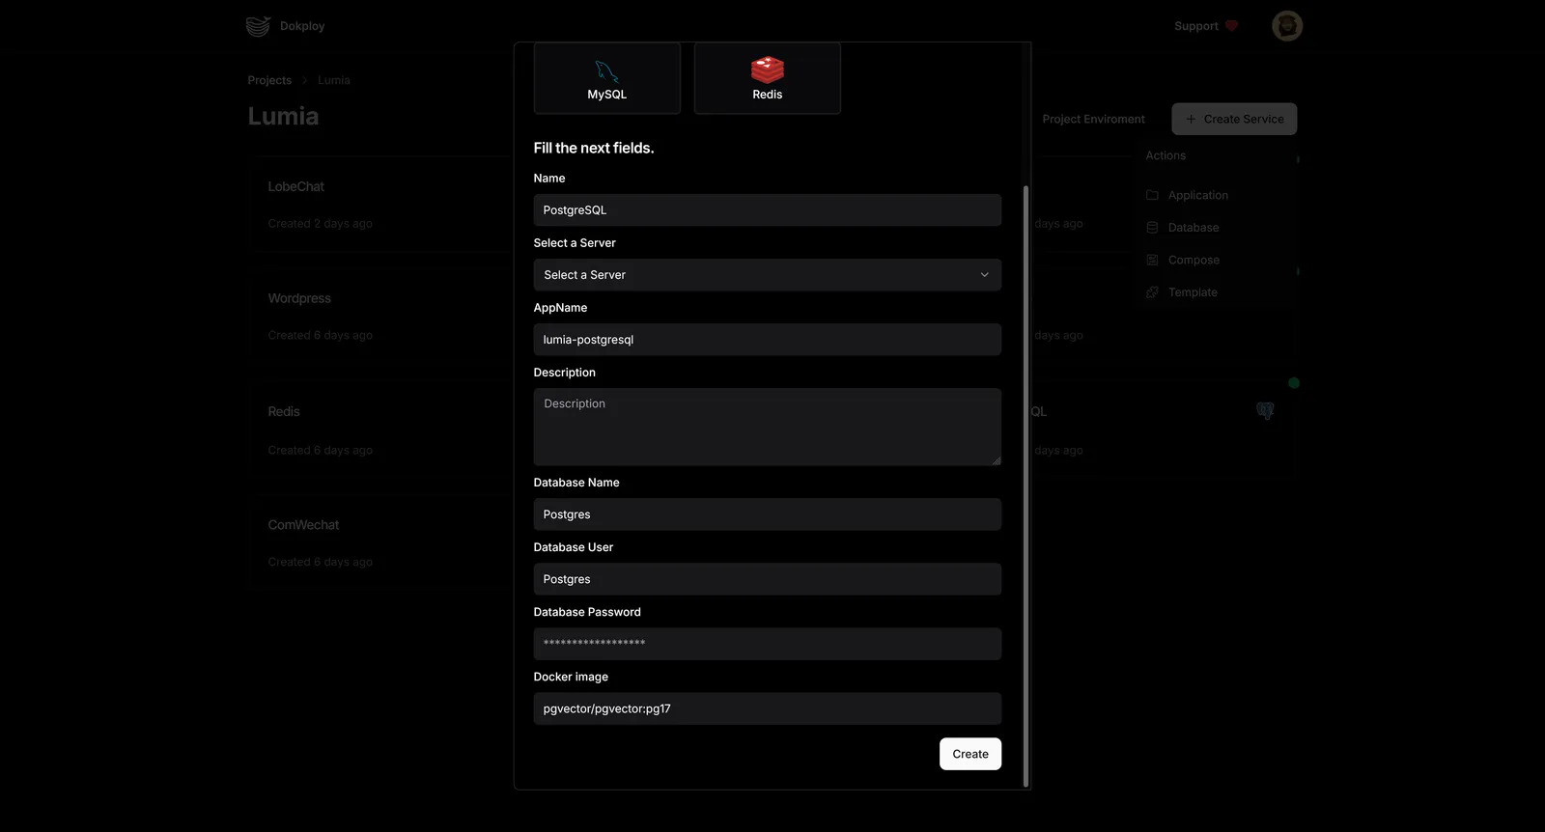
Task: Expand the Select a Server dropdown
Action: (x=767, y=275)
